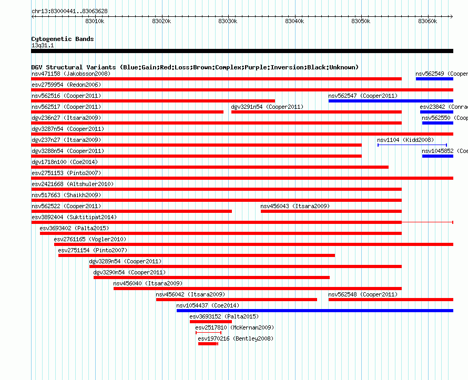Click the red bar under nsv456042
Screen dimensions: 468x380
click(x=237, y=300)
